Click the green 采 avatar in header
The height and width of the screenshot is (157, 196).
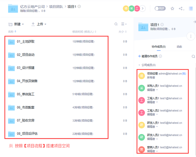(x=131, y=9)
